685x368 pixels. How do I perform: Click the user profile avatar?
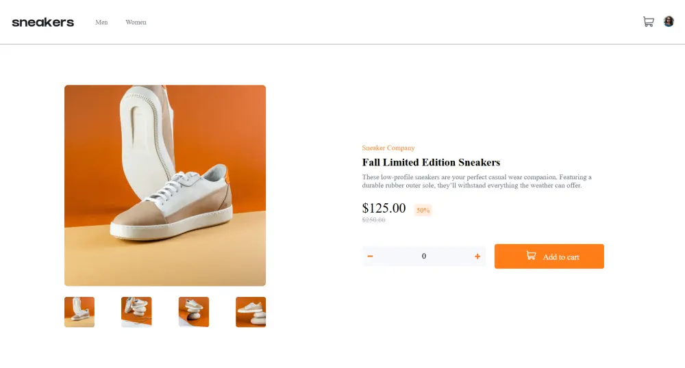coord(669,22)
